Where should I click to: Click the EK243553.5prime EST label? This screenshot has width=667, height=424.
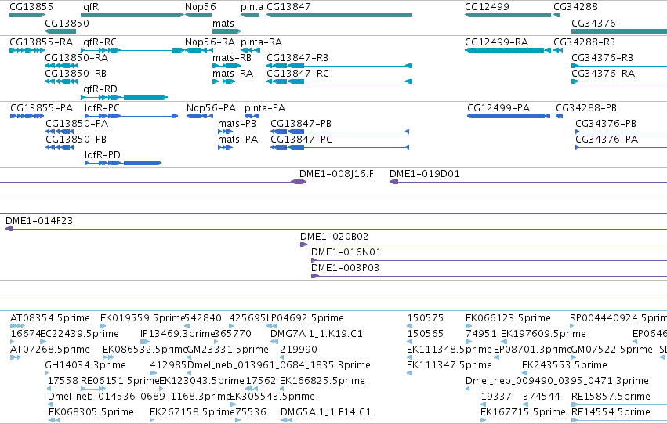(x=564, y=365)
